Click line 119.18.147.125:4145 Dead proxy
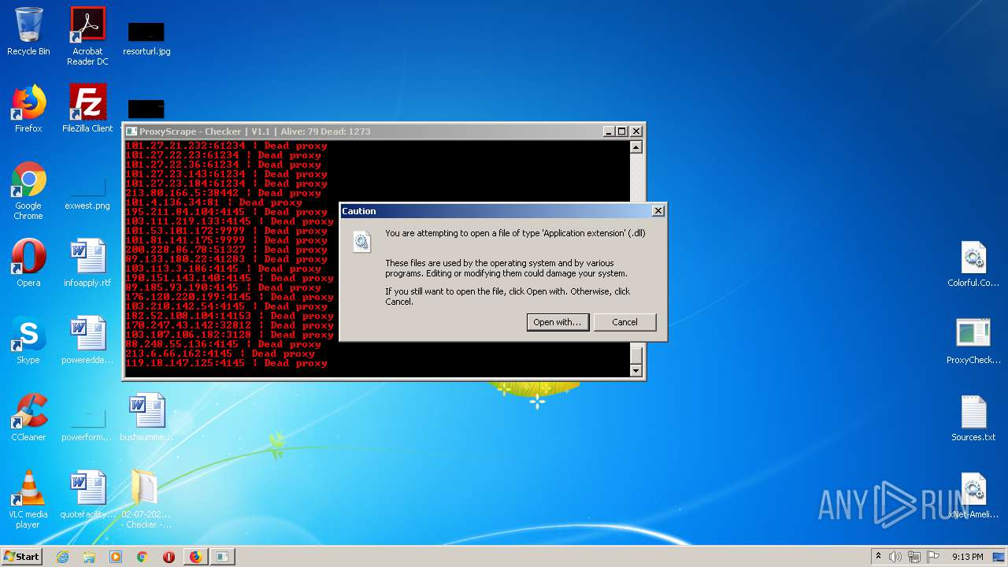Screen dimensions: 1008x567 pos(226,363)
